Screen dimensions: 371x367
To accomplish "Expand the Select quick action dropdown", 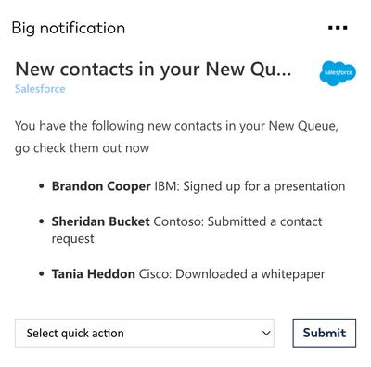I will point(145,333).
